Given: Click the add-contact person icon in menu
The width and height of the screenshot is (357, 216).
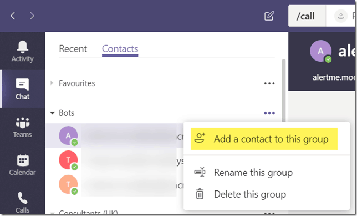Looking at the screenshot, I should click(x=200, y=138).
